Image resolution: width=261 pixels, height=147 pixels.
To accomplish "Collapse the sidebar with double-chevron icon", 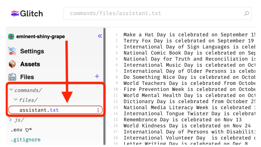I will coord(100,36).
